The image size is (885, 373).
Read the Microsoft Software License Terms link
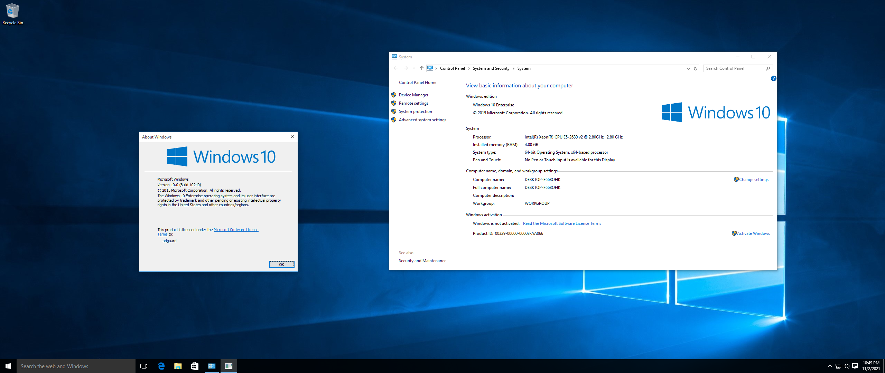point(562,223)
